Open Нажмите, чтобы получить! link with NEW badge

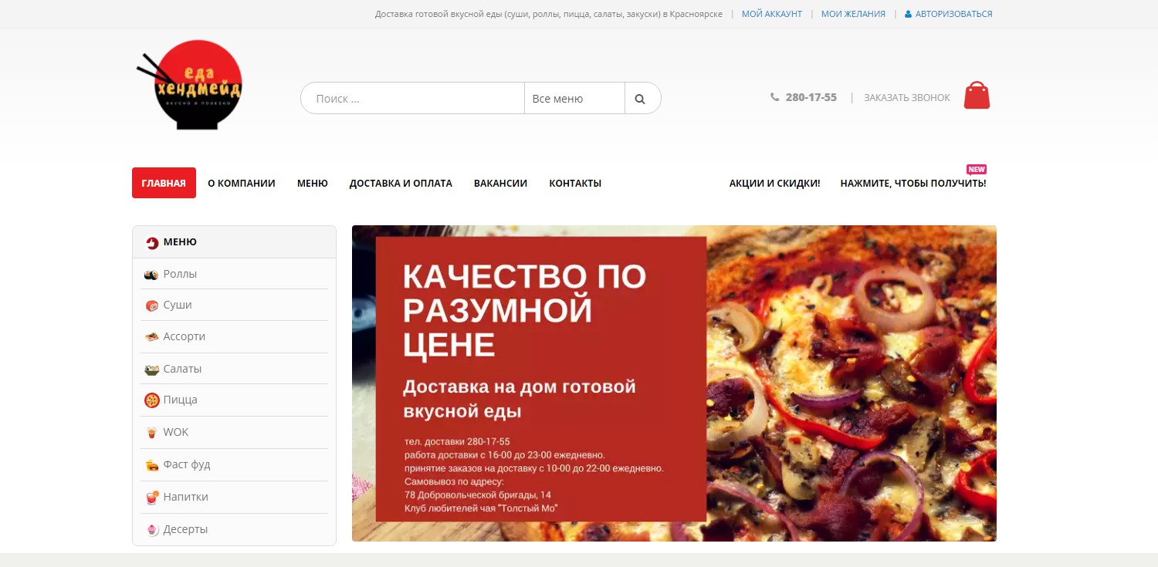[913, 183]
